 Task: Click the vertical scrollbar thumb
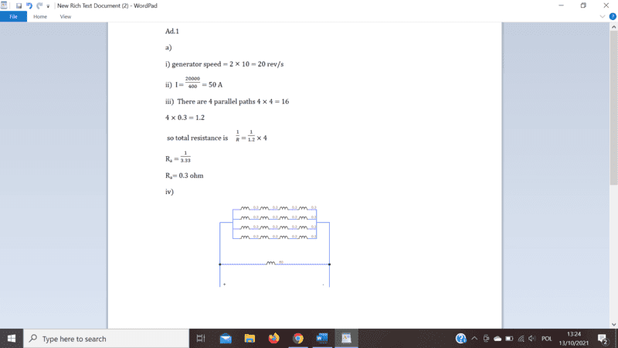[613, 107]
